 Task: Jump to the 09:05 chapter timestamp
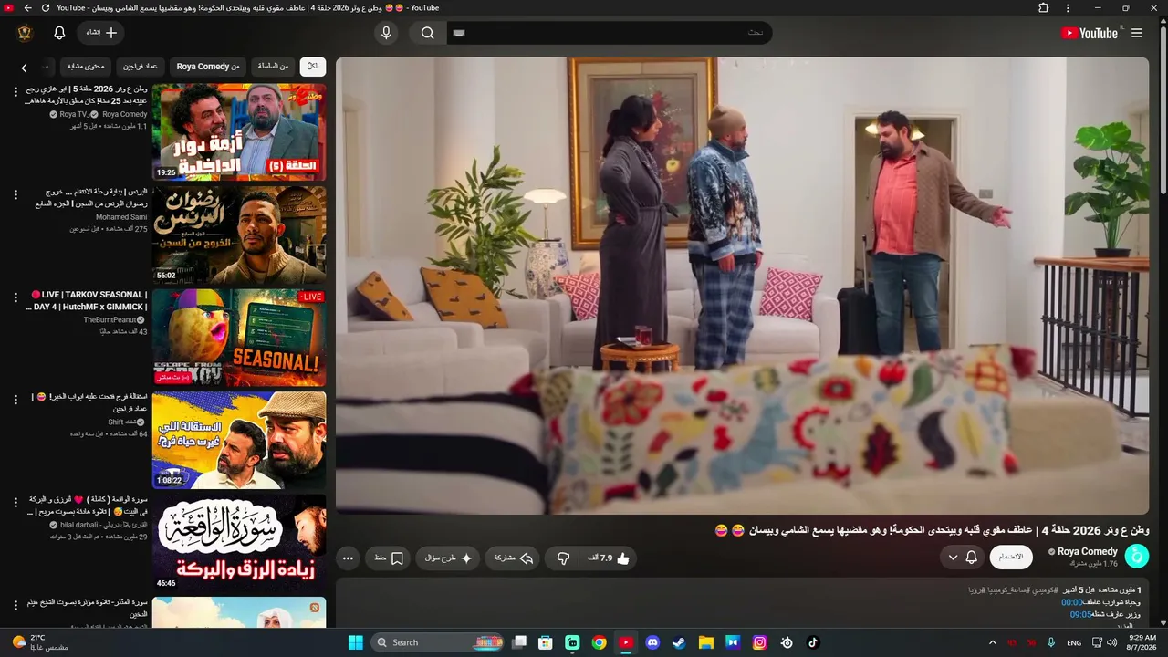(x=1081, y=614)
